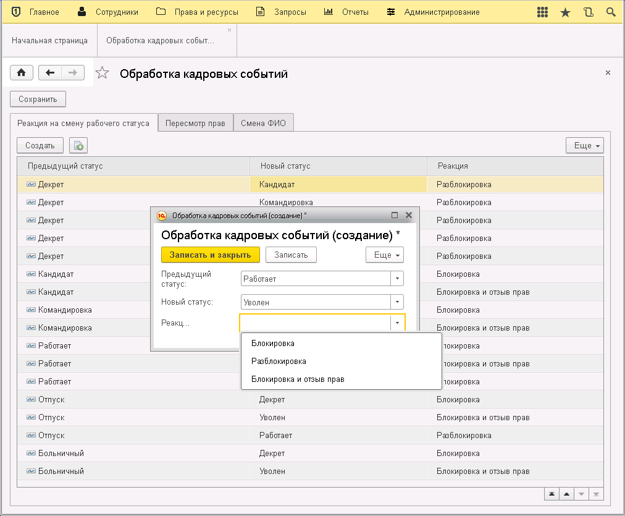625x516 pixels.
Task: Open the apps grid menu icon
Action: pos(543,12)
